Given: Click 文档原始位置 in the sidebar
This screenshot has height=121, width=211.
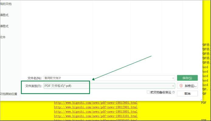Looking at the screenshot, I should pyautogui.click(x=9, y=94).
